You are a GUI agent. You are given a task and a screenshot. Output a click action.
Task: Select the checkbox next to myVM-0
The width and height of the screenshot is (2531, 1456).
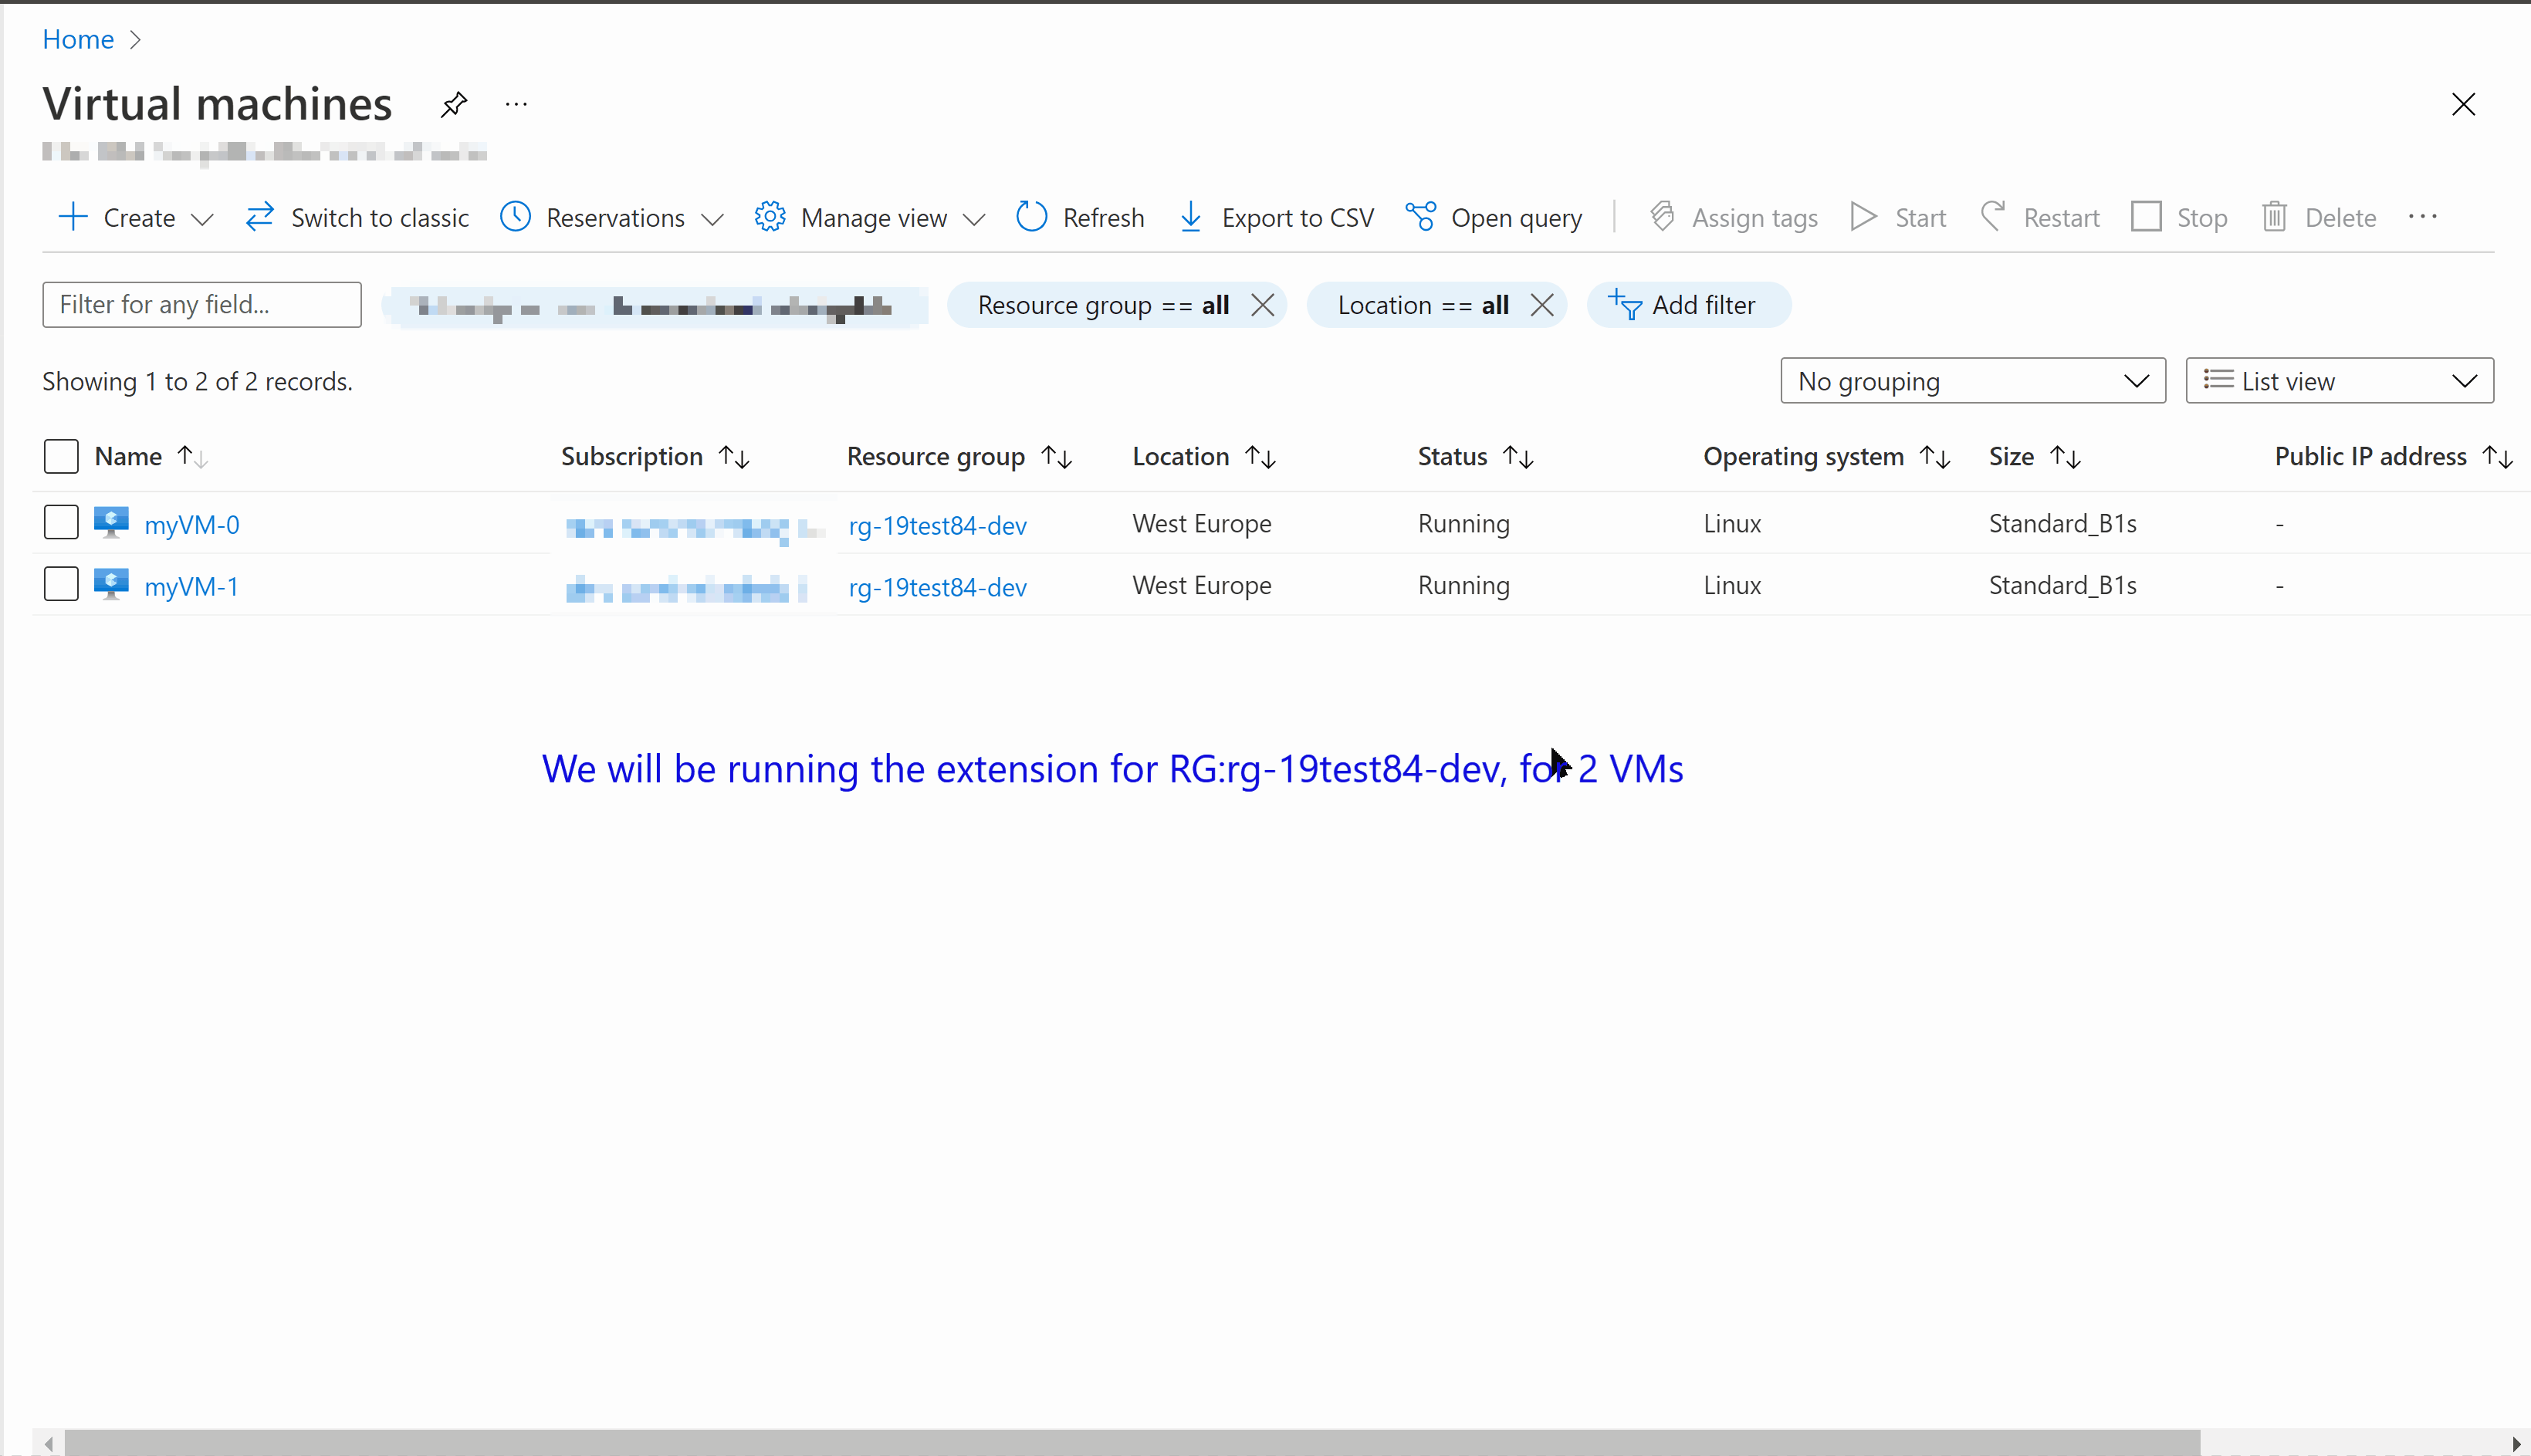[61, 521]
